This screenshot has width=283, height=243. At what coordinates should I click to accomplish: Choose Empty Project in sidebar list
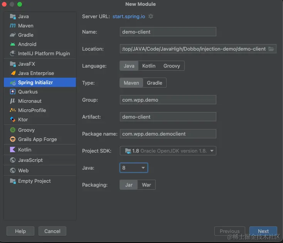(34, 181)
